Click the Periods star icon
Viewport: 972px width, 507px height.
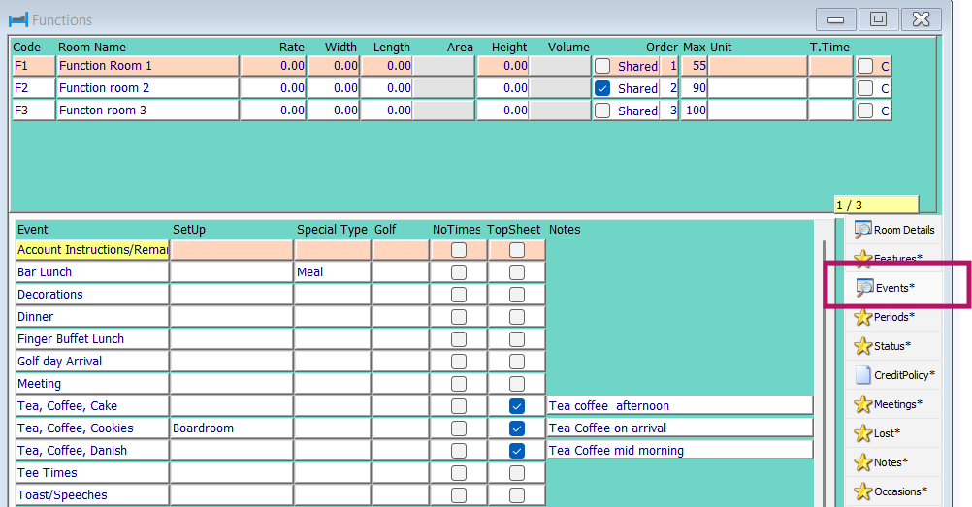863,317
